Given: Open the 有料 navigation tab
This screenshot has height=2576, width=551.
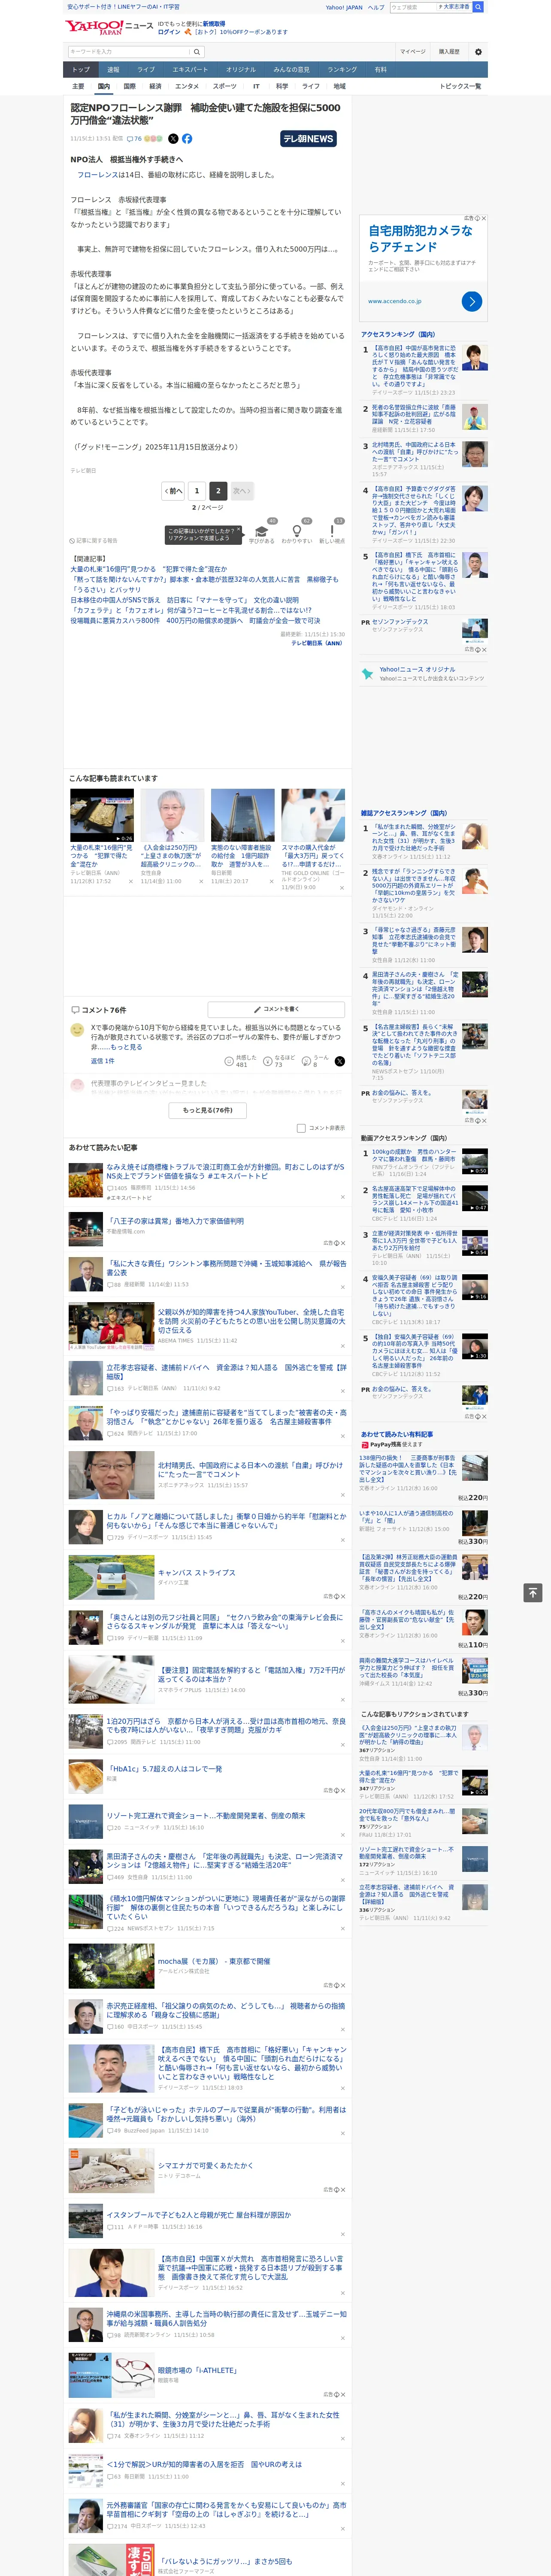Looking at the screenshot, I should [x=380, y=70].
